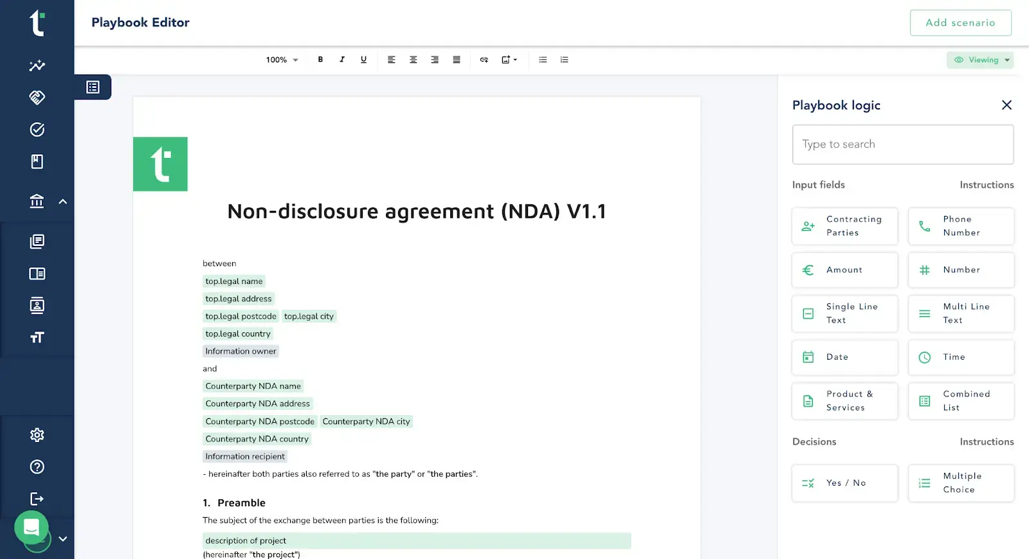
Task: Open Decisions Instructions link
Action: [987, 442]
